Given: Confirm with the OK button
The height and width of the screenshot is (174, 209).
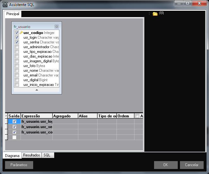Looking at the screenshot, I should tap(166, 165).
